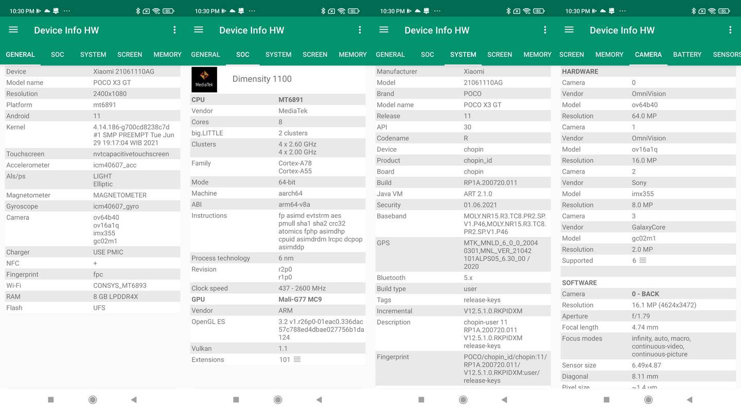Select the Flash UFS row
This screenshot has width=741, height=411.
coord(93,308)
